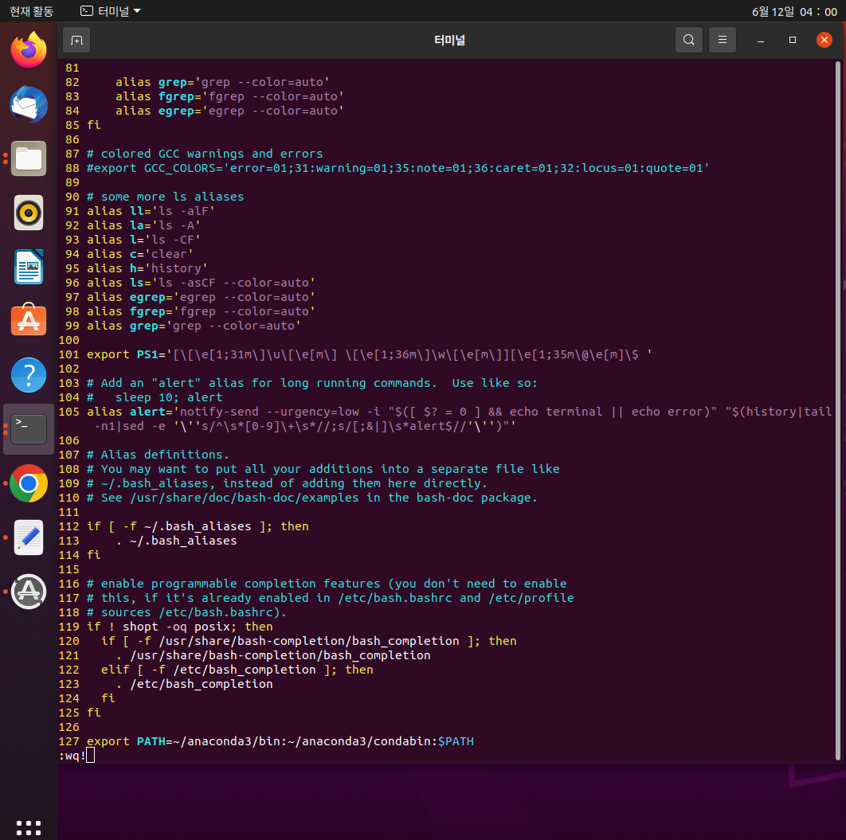Click 'if [ -f ~/.bash_aliases ]; then' line

click(198, 526)
